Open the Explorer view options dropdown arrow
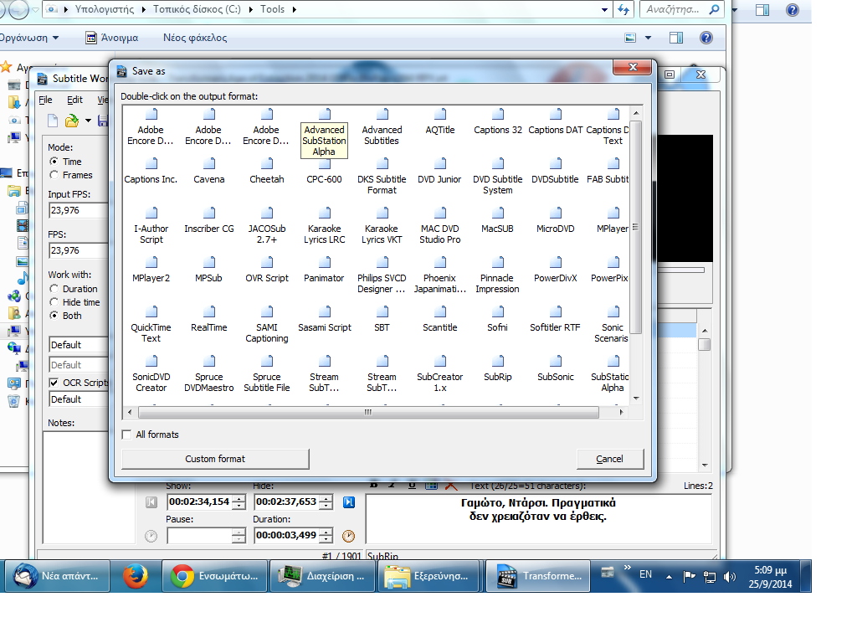Viewport: 857px width, 643px height. [x=649, y=38]
